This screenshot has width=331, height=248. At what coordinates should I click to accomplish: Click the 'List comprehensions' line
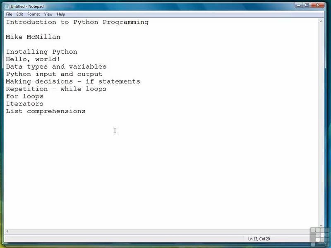46,111
